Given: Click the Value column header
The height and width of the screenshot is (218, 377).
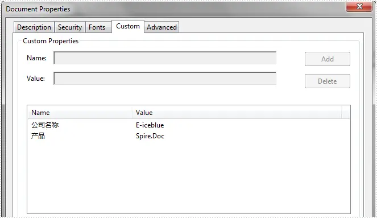Looking at the screenshot, I should [237, 113].
